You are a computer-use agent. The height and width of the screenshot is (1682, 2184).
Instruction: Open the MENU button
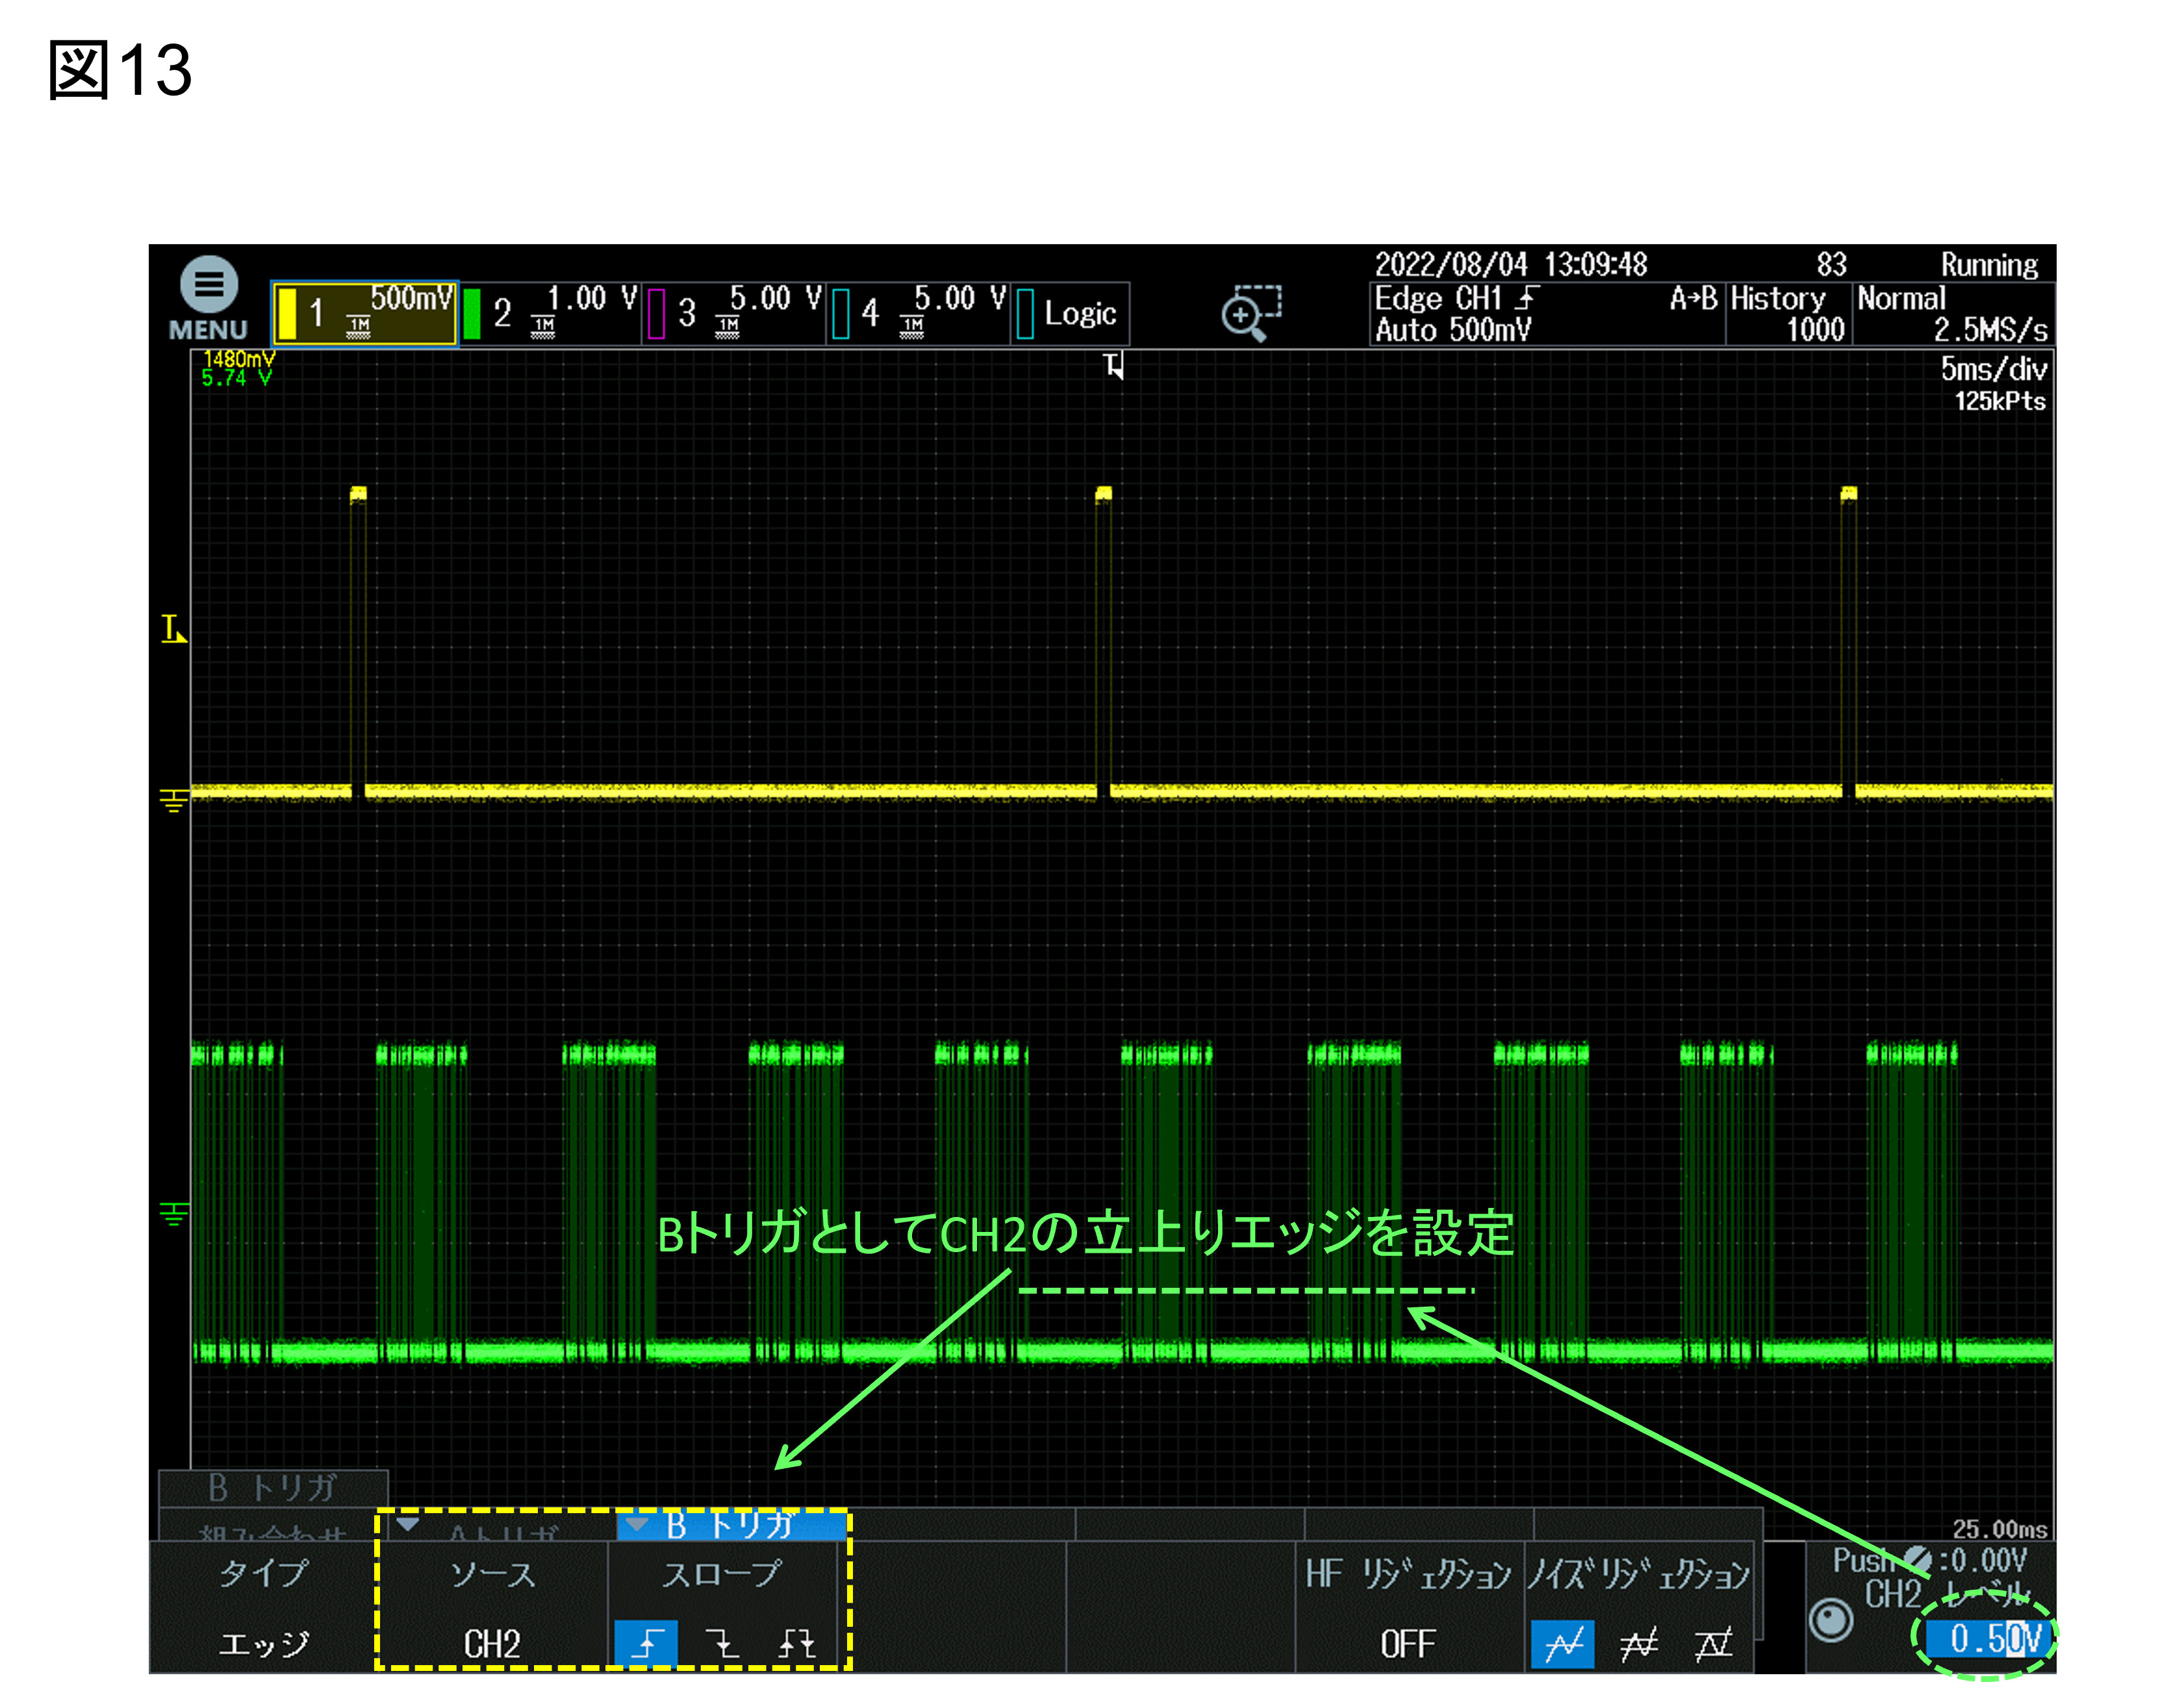208,299
